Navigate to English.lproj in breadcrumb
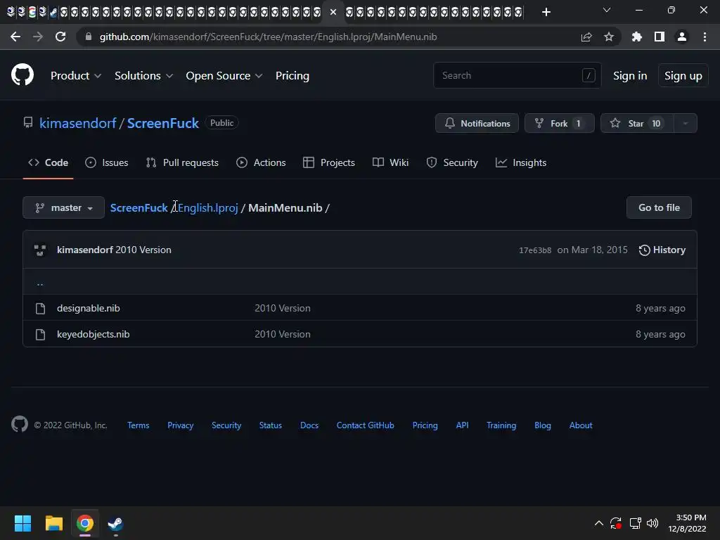The image size is (720, 540). pyautogui.click(x=207, y=207)
